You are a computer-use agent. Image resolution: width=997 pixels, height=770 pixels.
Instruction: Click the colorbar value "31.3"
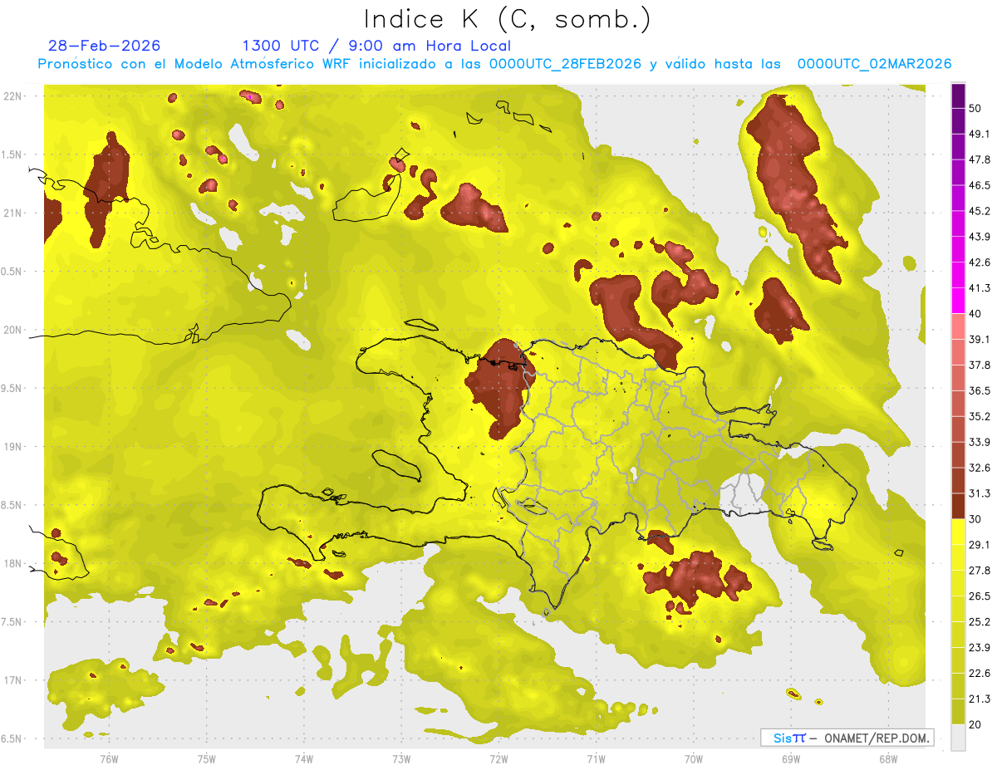[x=980, y=493]
